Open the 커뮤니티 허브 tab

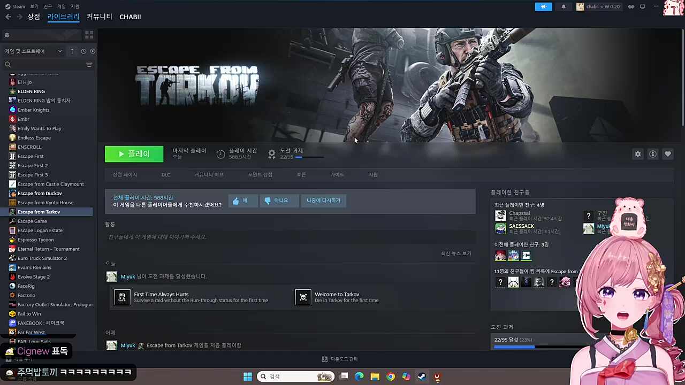(x=209, y=175)
